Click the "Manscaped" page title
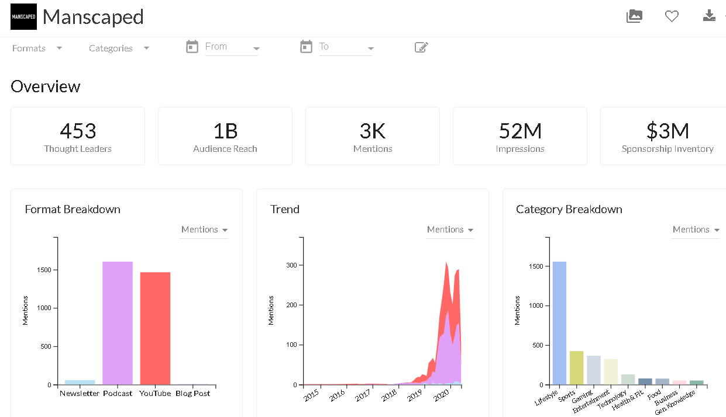 [x=93, y=17]
